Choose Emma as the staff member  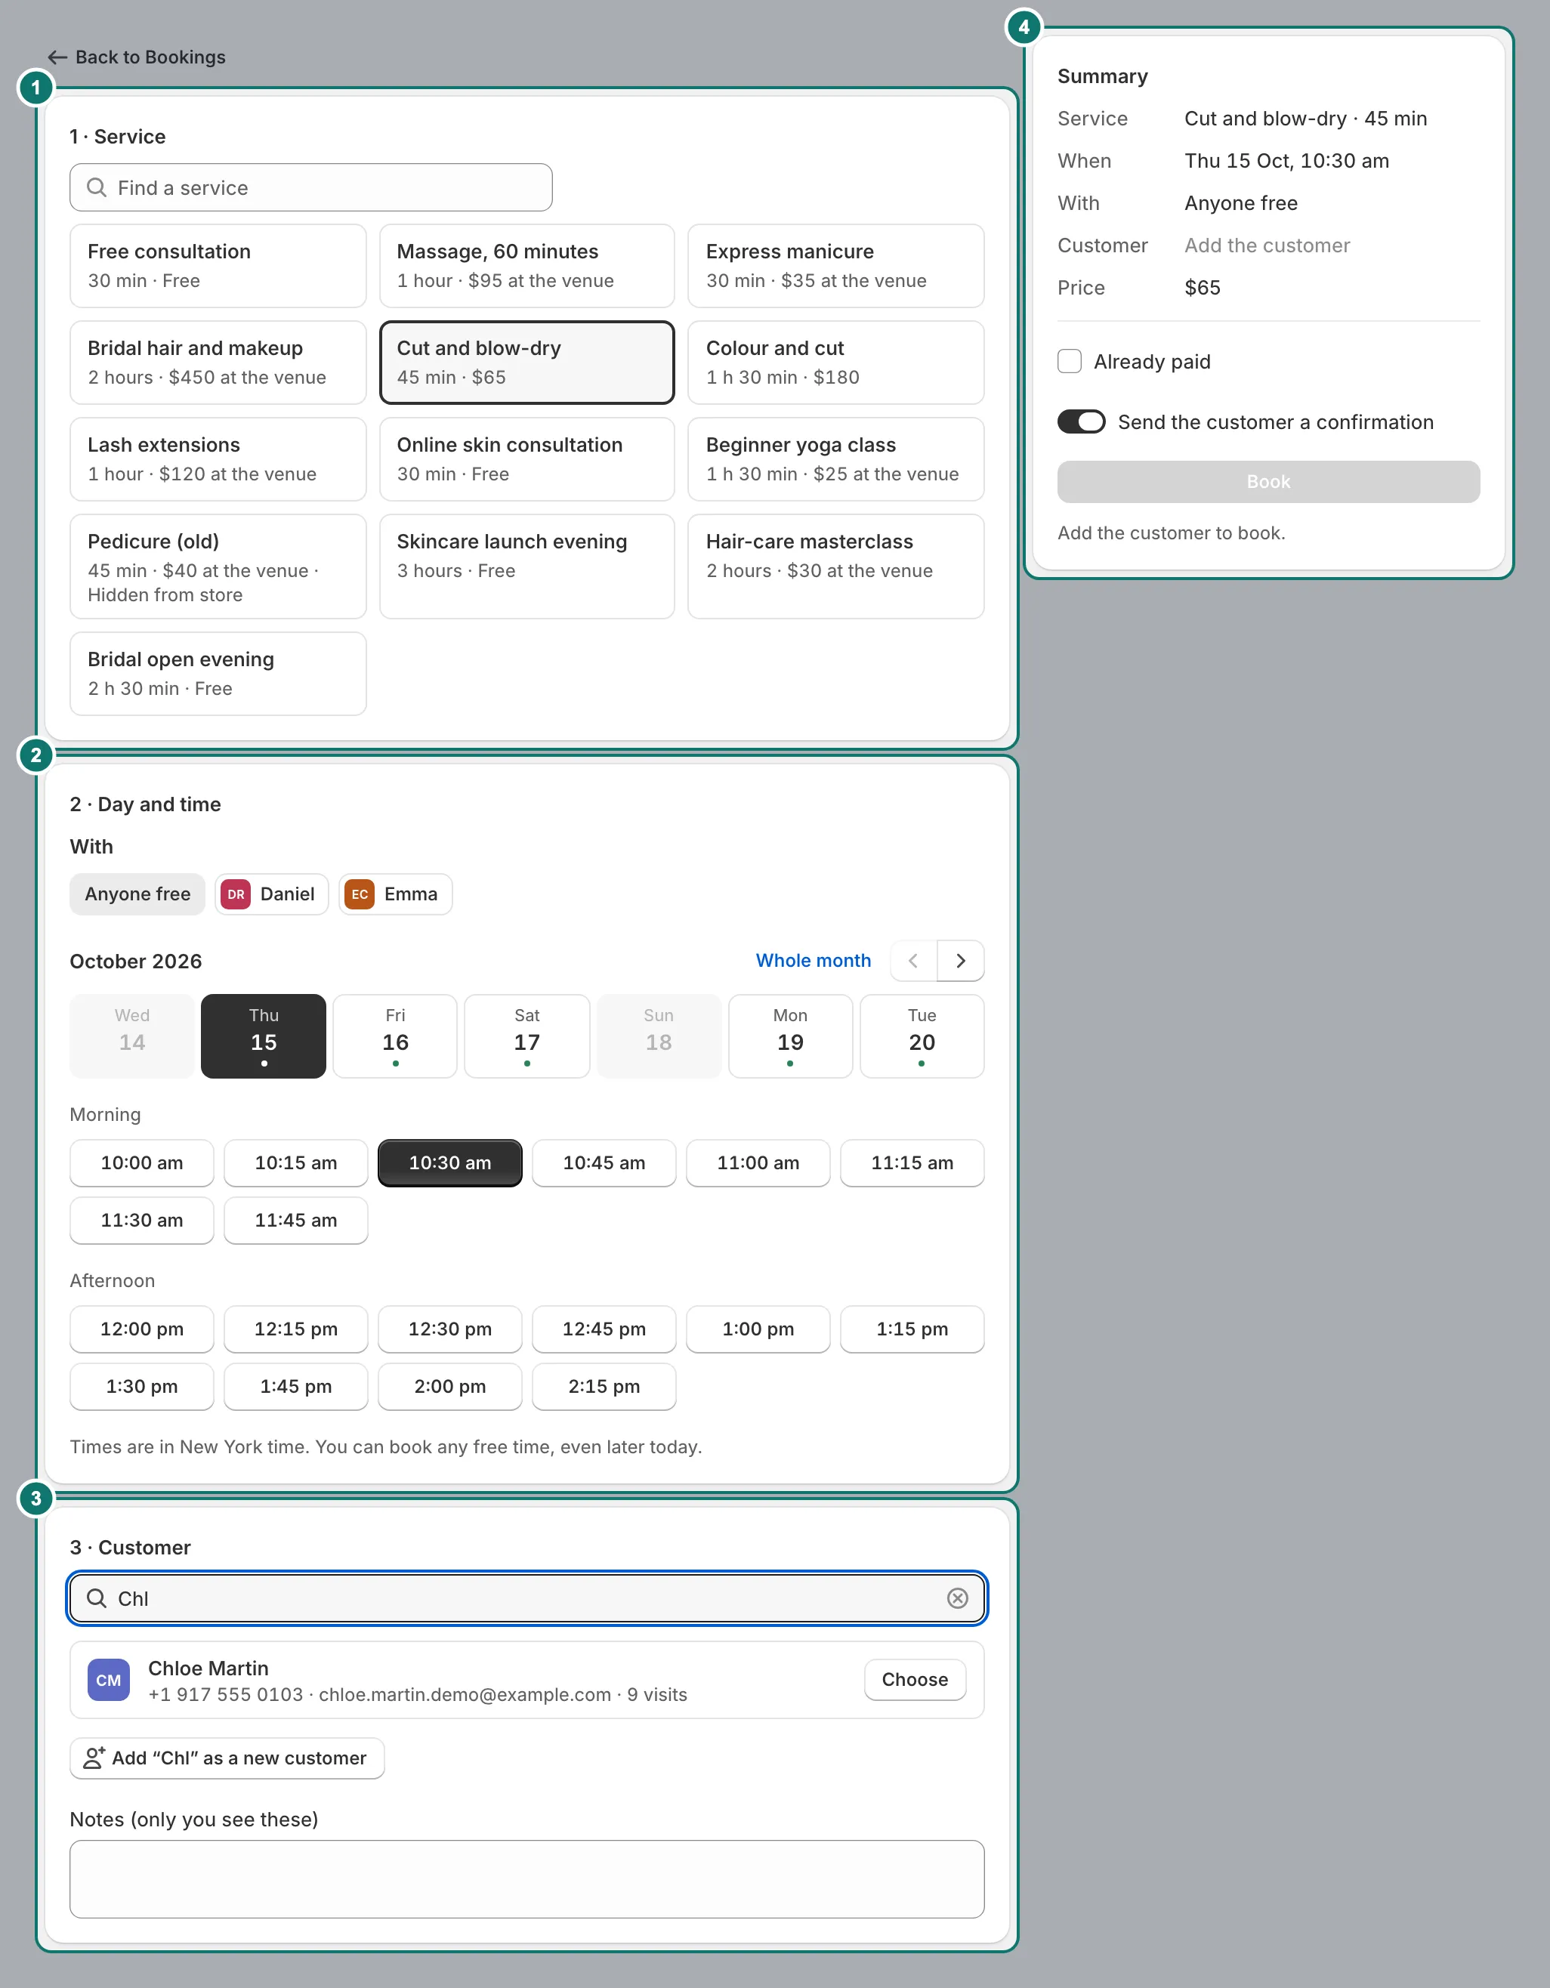pos(395,894)
